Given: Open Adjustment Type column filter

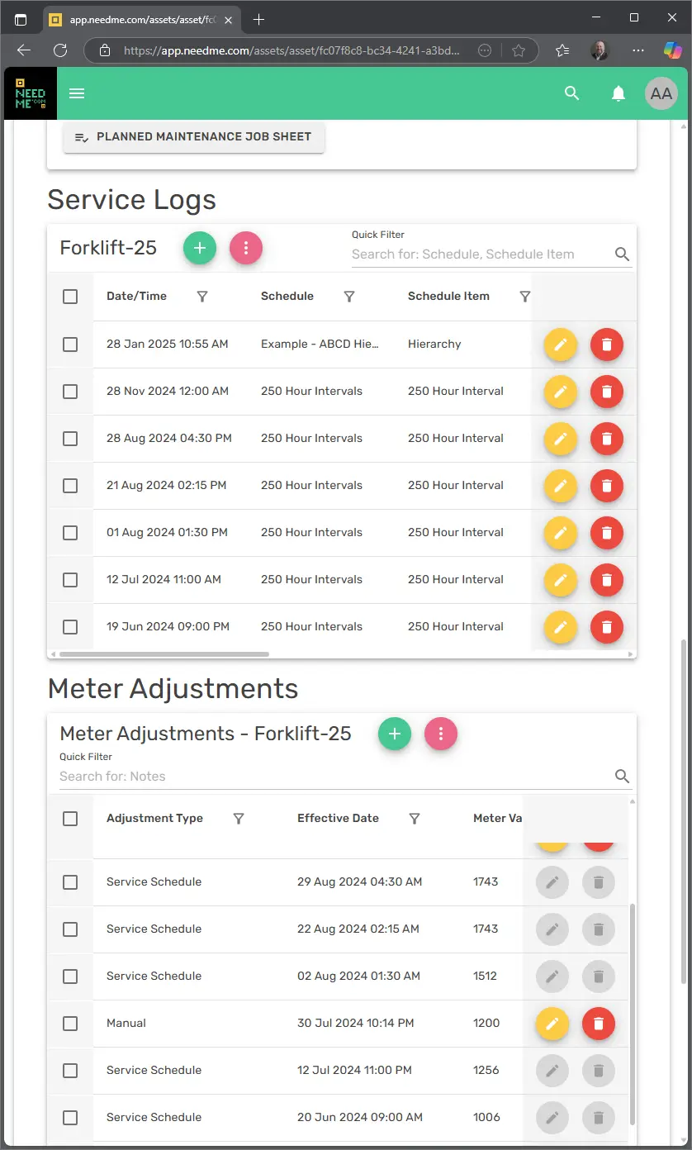Looking at the screenshot, I should pyautogui.click(x=239, y=819).
